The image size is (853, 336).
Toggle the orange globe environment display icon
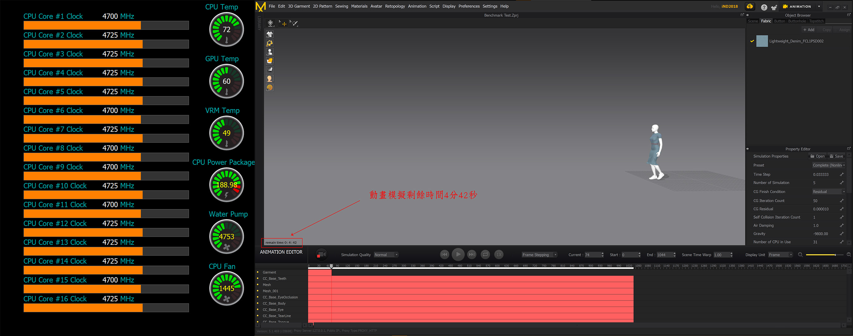(269, 88)
